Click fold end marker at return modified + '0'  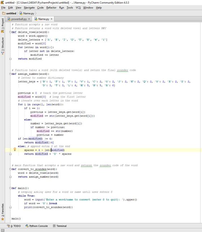click(x=10, y=154)
